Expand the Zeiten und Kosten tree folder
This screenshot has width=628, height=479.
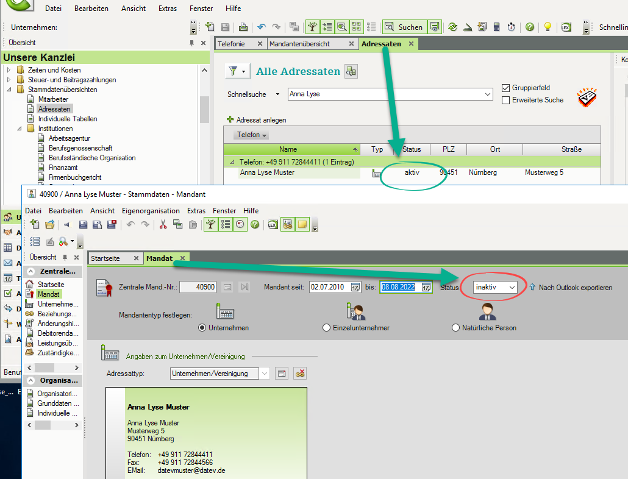click(9, 70)
